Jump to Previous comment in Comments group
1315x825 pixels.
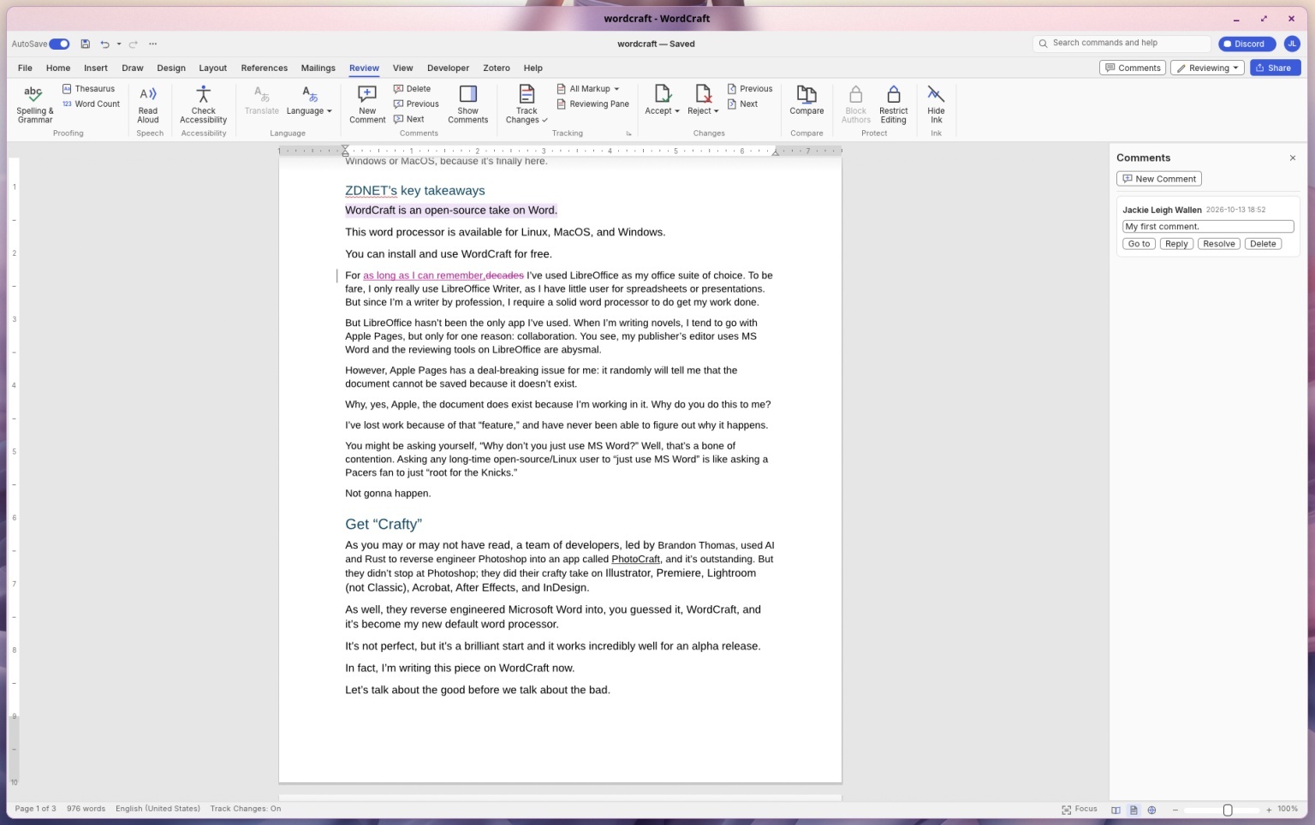[x=416, y=104]
